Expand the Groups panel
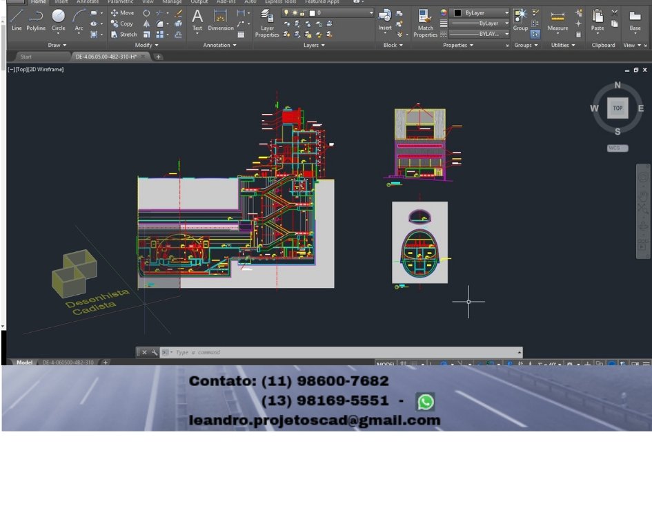 coord(526,45)
